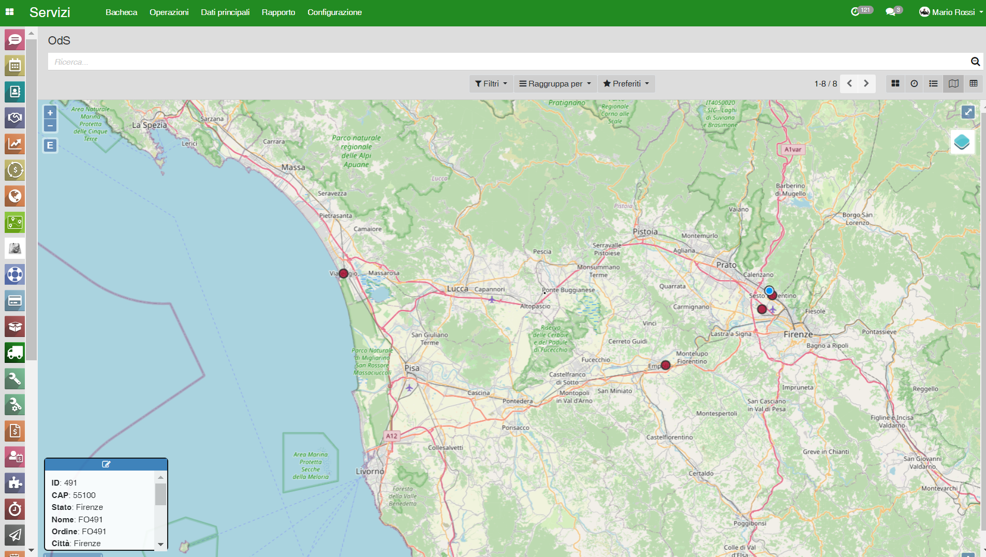
Task: Open the delivery truck Servizi app
Action: (14, 353)
